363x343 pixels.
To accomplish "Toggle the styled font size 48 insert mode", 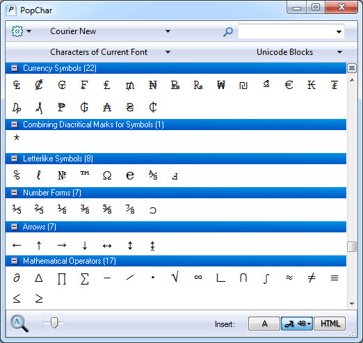I will click(x=297, y=324).
